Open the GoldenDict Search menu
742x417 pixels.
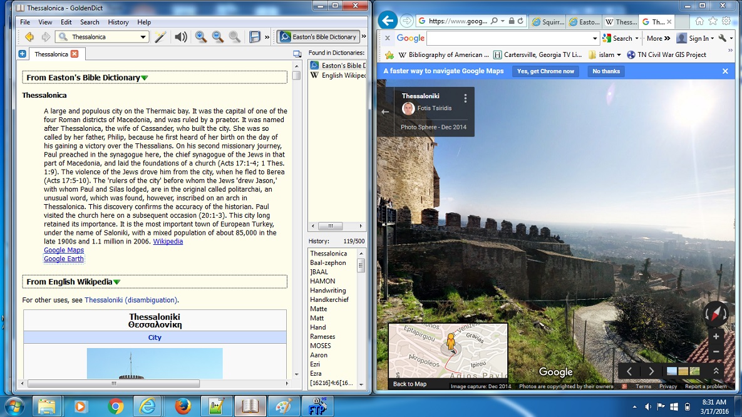[x=90, y=23]
